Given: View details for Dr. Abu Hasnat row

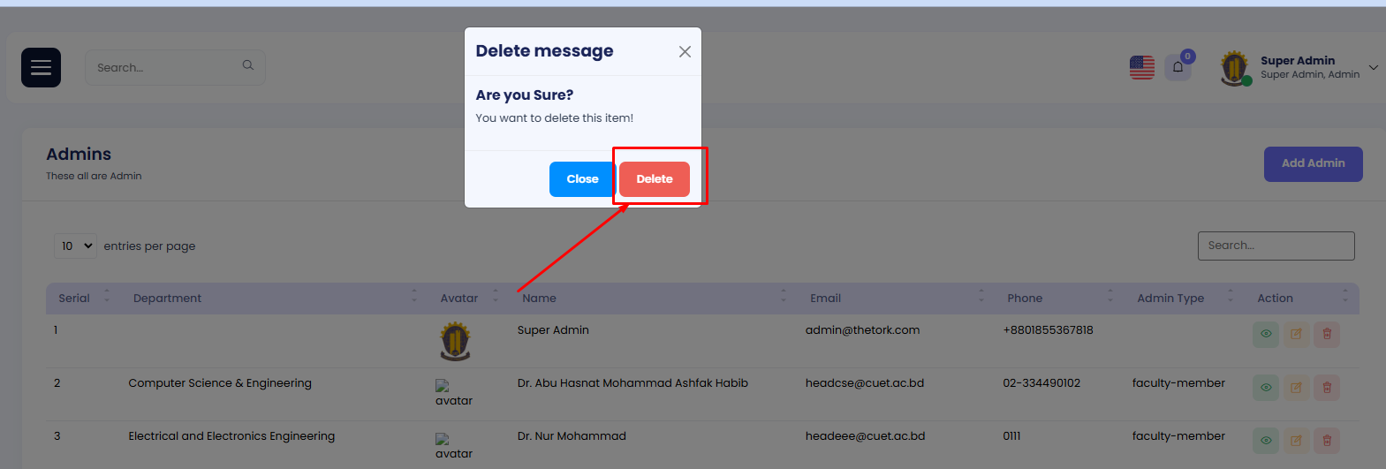Looking at the screenshot, I should (x=1265, y=388).
